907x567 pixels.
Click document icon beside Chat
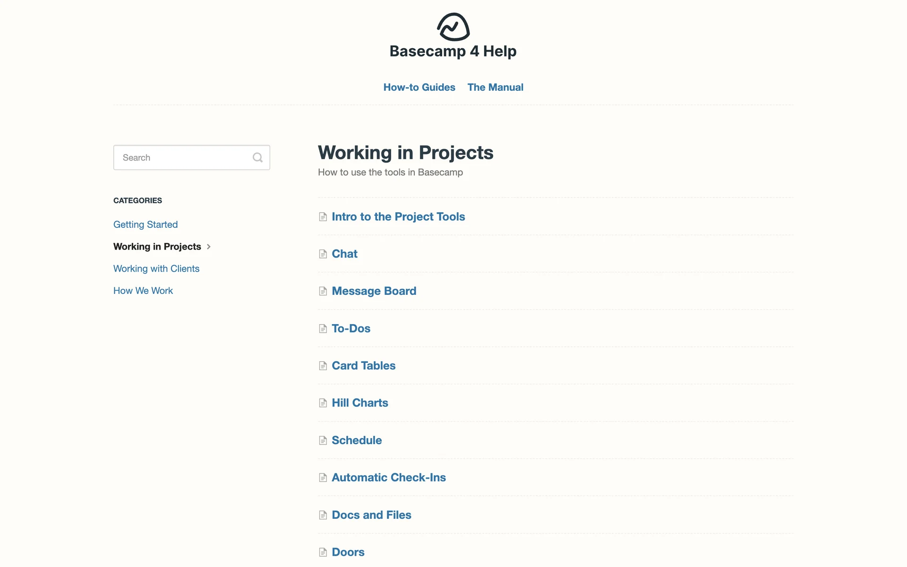click(x=323, y=254)
